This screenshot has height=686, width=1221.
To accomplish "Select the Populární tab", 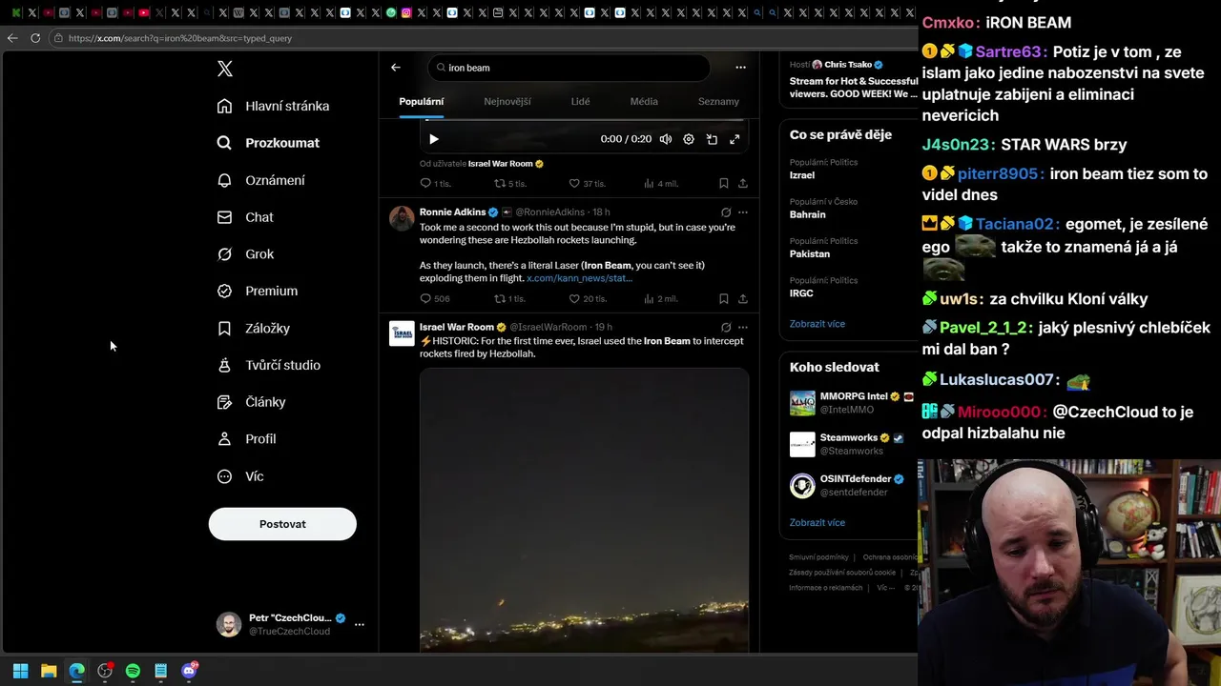I will coord(421,101).
